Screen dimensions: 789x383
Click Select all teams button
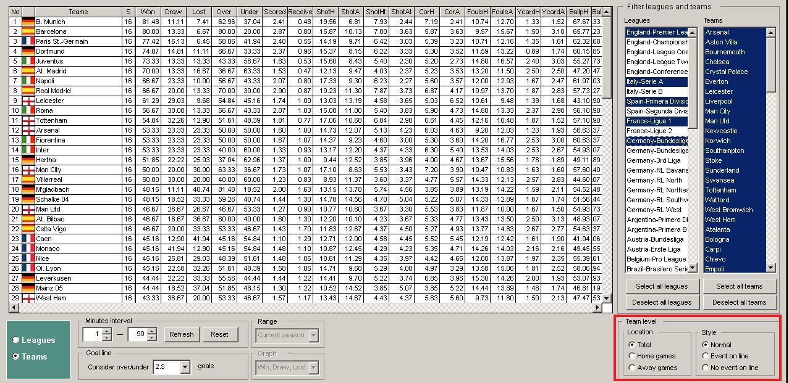tap(739, 286)
